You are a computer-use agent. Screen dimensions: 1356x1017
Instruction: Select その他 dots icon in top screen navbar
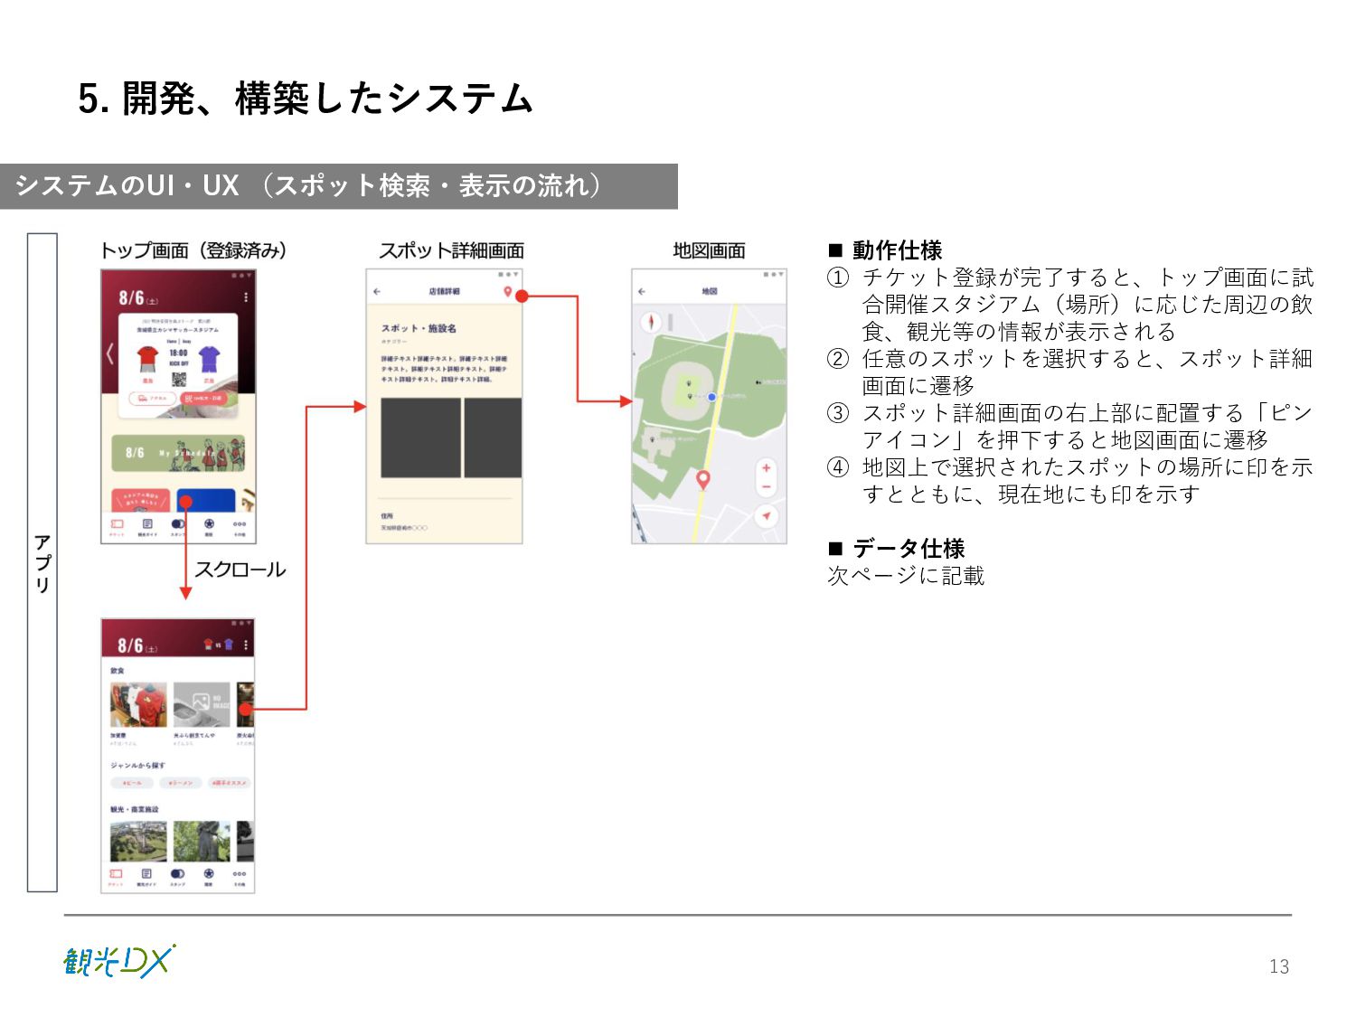[240, 523]
